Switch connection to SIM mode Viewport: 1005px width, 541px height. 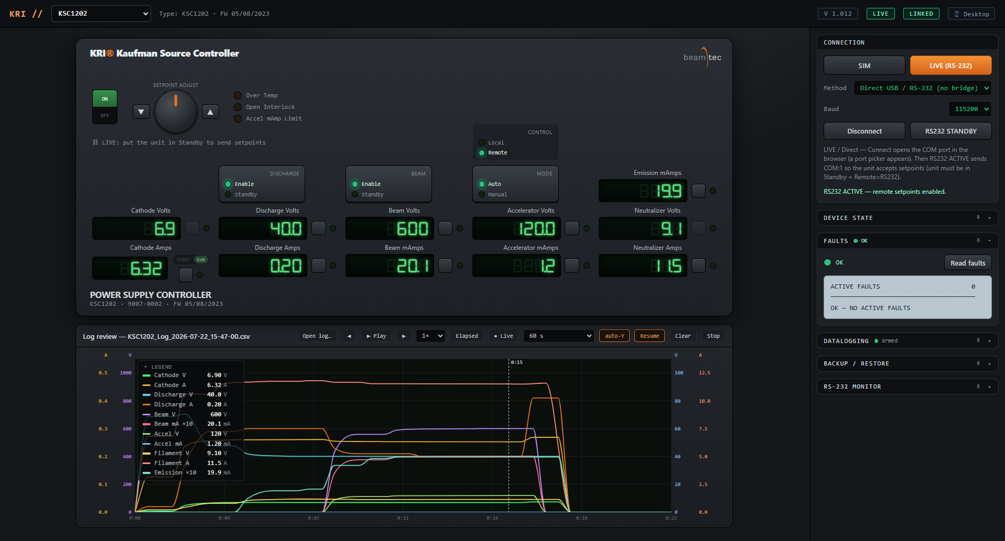864,65
